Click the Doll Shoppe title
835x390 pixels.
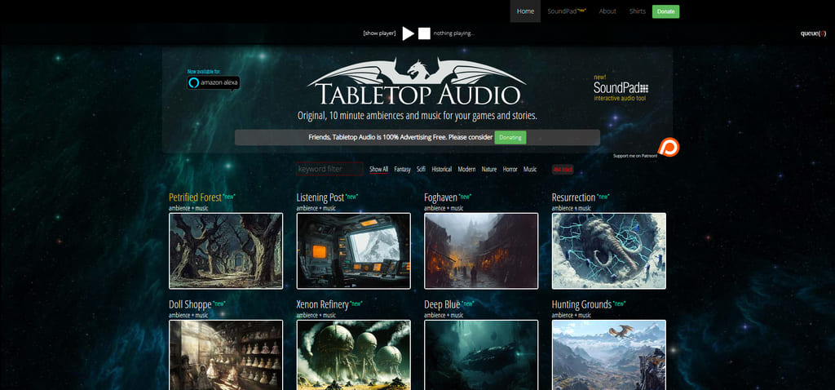(x=190, y=305)
